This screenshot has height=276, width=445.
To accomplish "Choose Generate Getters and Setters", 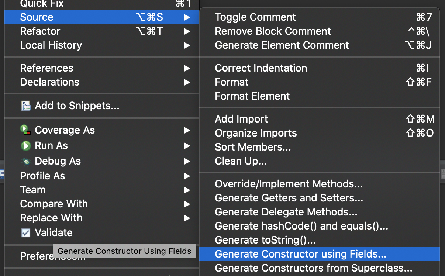I will click(289, 198).
